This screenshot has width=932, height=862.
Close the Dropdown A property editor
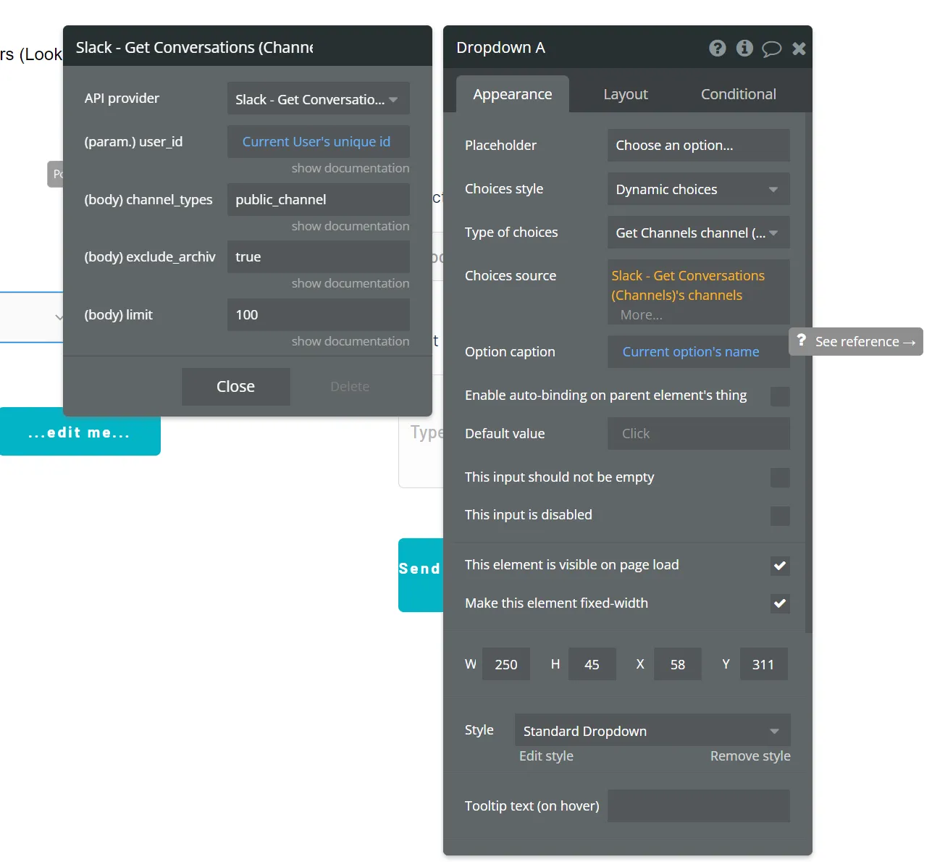(799, 49)
